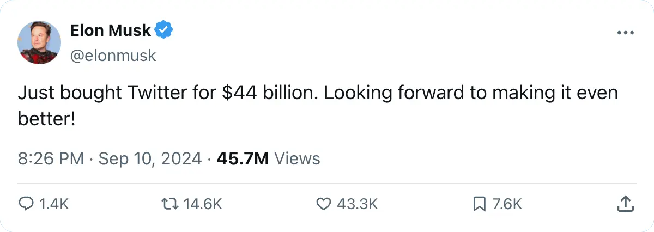Click the 8:26 PM timestamp
The height and width of the screenshot is (232, 654).
51,158
